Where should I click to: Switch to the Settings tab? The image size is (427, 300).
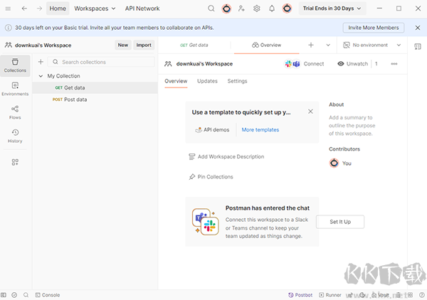tap(237, 81)
